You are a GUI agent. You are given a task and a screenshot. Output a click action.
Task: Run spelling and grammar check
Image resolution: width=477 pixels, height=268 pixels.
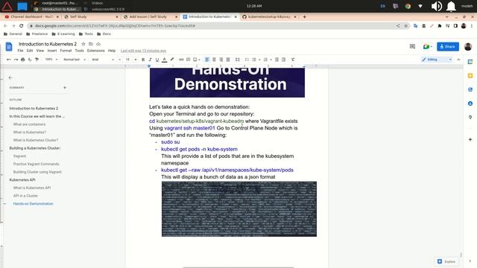[30, 60]
